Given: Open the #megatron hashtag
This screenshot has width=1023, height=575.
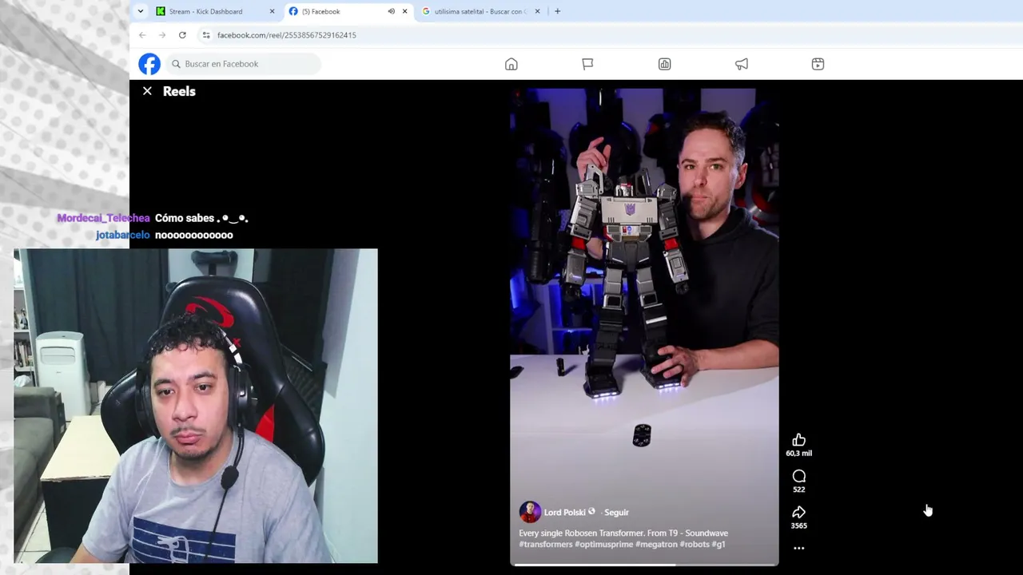Looking at the screenshot, I should coord(656,545).
